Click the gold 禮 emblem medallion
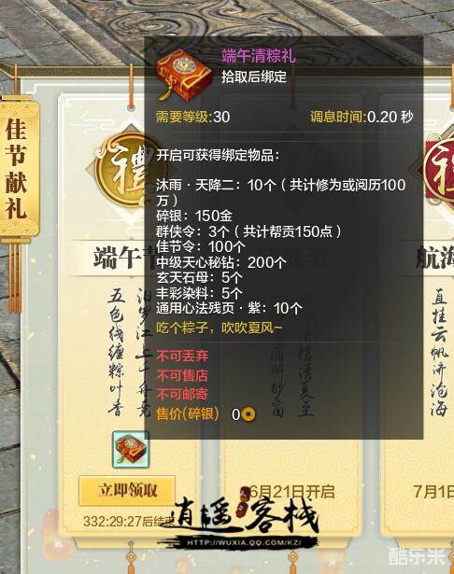Viewport: 454px width, 574px height. coord(121,170)
